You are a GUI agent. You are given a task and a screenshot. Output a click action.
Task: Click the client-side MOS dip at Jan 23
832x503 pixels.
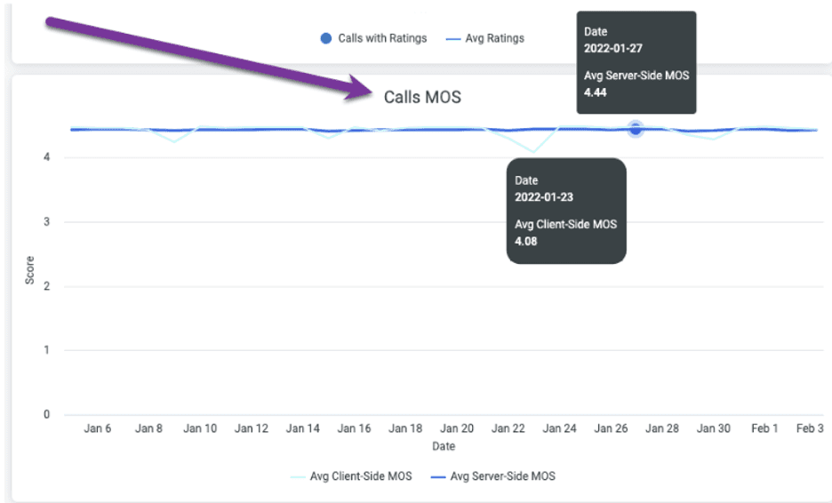click(532, 151)
